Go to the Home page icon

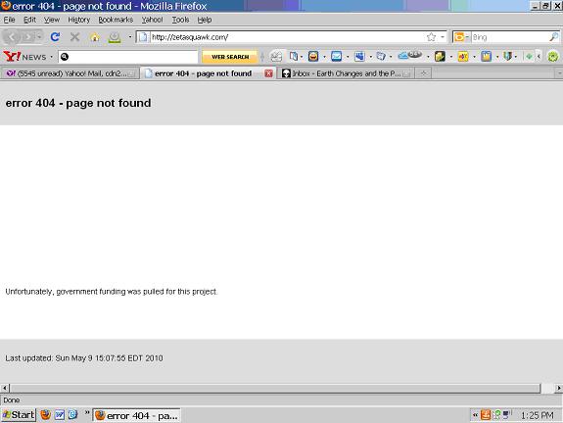[x=94, y=37]
